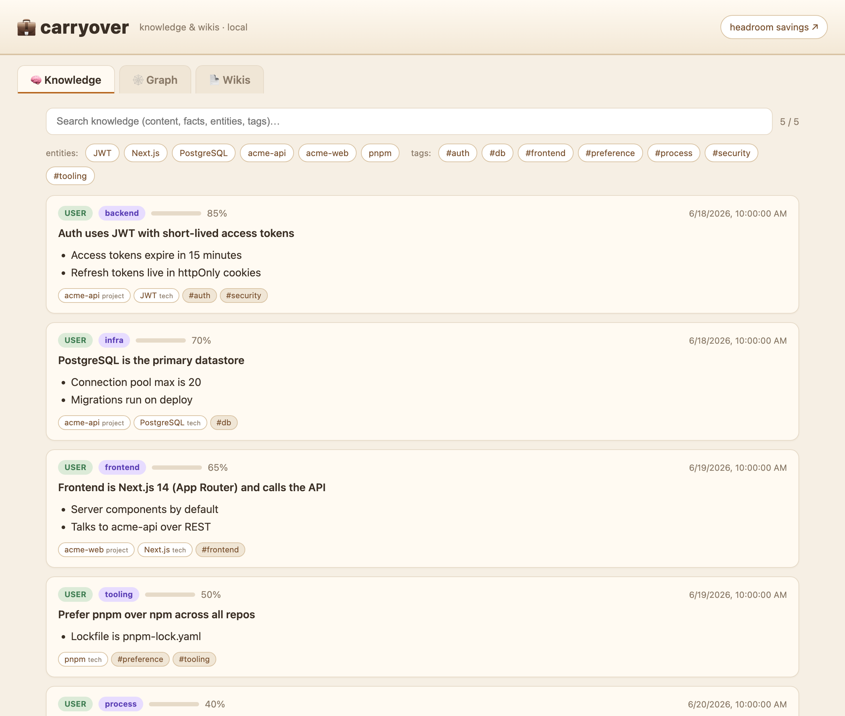The width and height of the screenshot is (845, 716).
Task: Click the #tooling tag in pnpm card
Action: pos(194,659)
